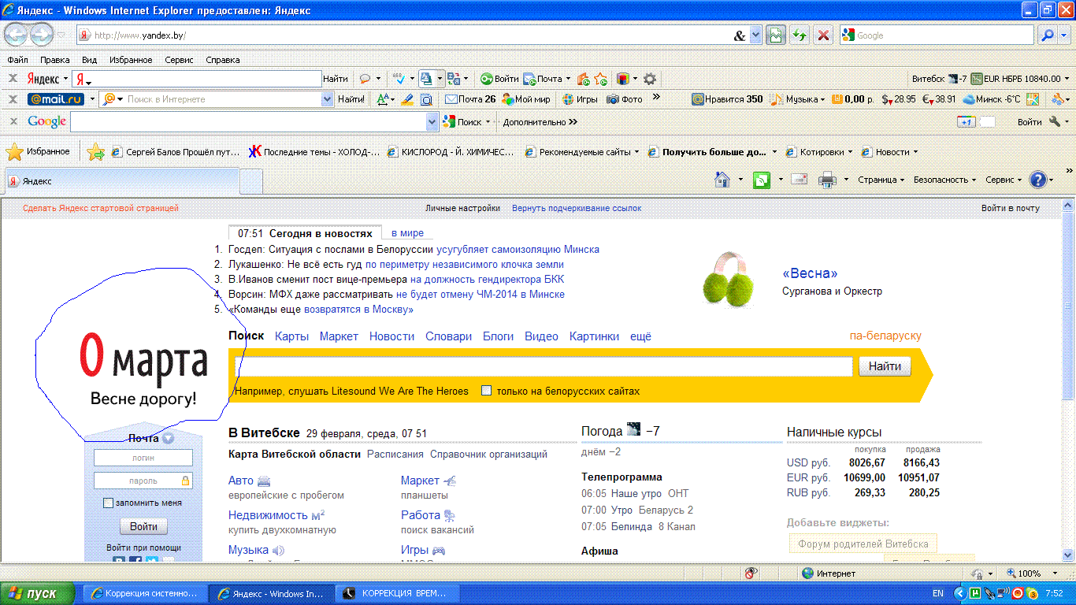Stop page loading with the red X icon
The image size is (1076, 605).
click(x=823, y=35)
